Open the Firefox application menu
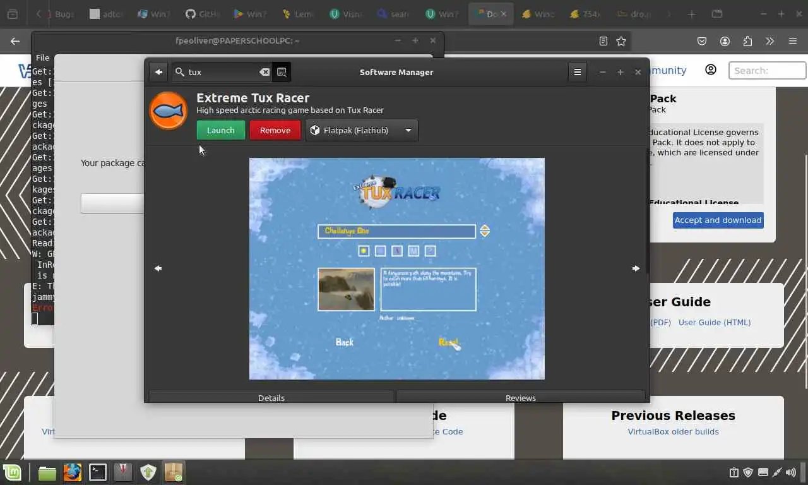Screen dimensions: 808x485 (793, 41)
